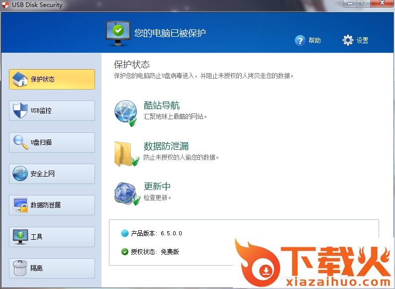This screenshot has height=289, width=395.
Task: Open the 隔离 quarantine sidebar tab
Action: click(x=52, y=268)
